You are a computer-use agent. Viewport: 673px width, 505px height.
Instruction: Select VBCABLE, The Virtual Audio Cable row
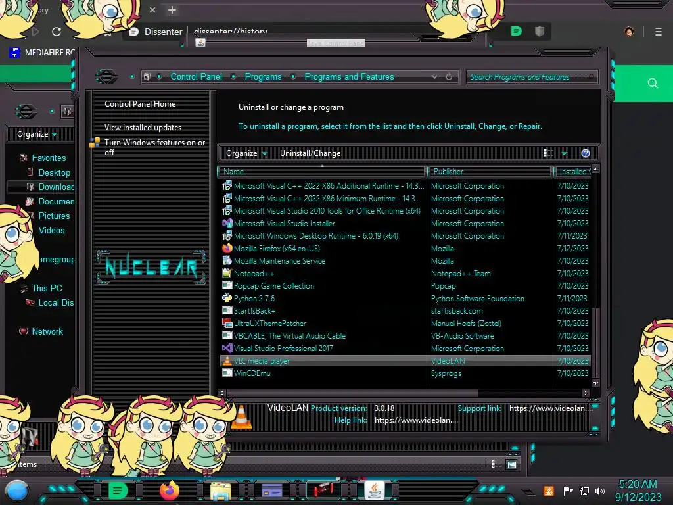click(x=406, y=336)
